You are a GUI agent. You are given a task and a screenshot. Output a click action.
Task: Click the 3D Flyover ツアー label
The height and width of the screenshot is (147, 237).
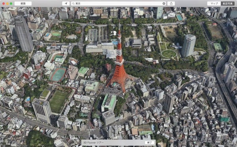click(94, 143)
